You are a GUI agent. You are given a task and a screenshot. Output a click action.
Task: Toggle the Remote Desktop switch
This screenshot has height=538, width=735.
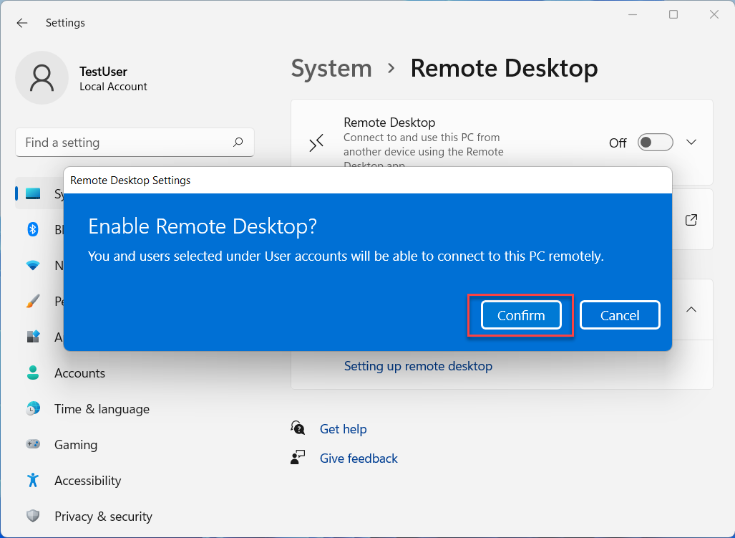point(655,143)
